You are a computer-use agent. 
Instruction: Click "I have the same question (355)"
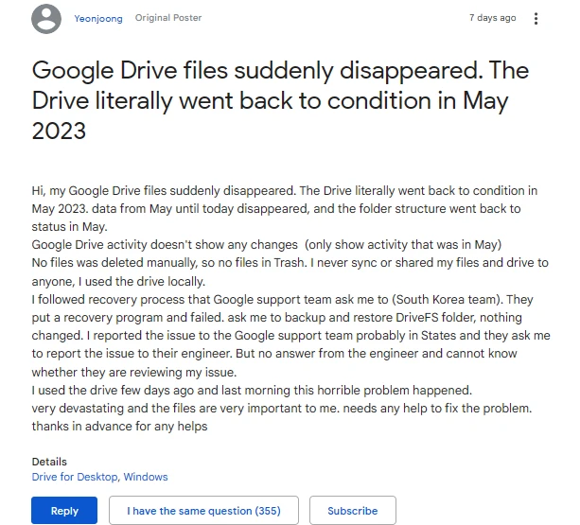[203, 511]
